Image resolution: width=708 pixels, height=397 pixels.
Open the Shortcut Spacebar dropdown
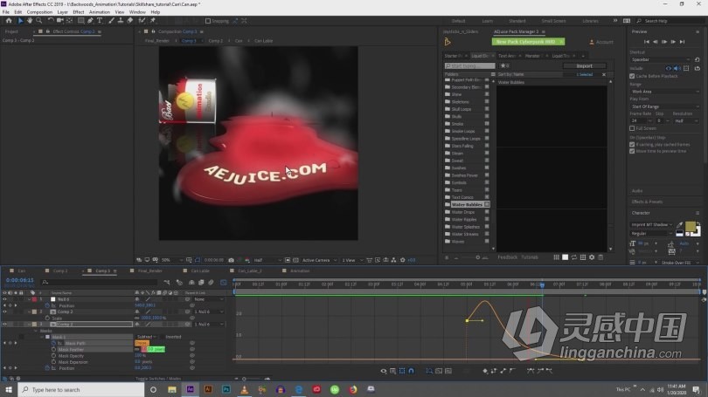(660, 59)
